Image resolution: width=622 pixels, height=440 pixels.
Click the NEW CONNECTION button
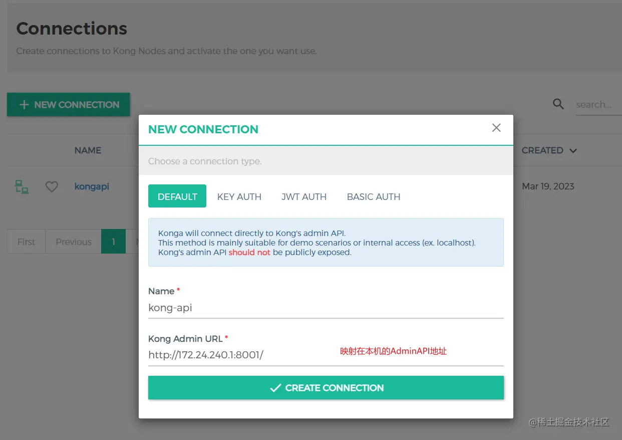69,105
